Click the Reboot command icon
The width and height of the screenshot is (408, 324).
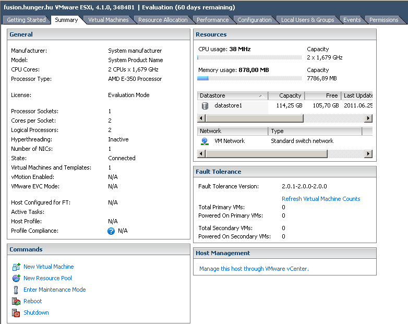coord(16,302)
